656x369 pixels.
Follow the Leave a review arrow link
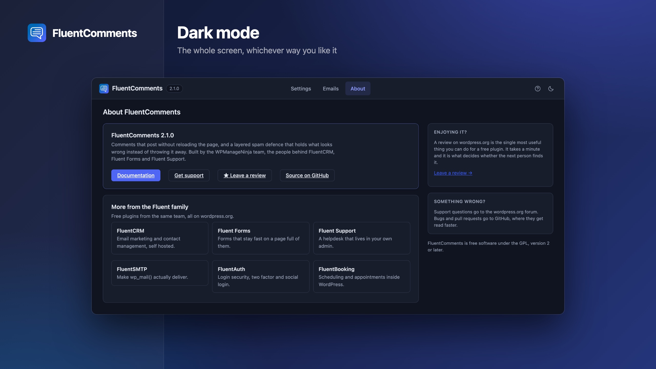pos(453,173)
